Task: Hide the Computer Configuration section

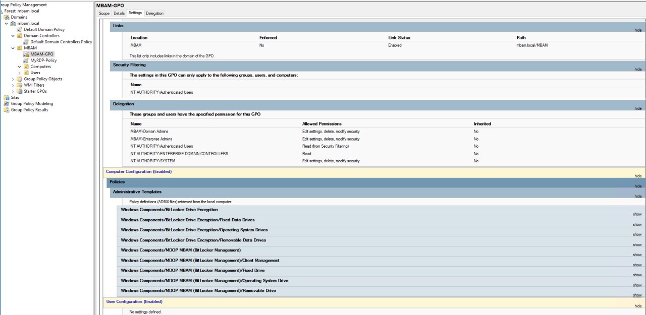Action: (638, 176)
